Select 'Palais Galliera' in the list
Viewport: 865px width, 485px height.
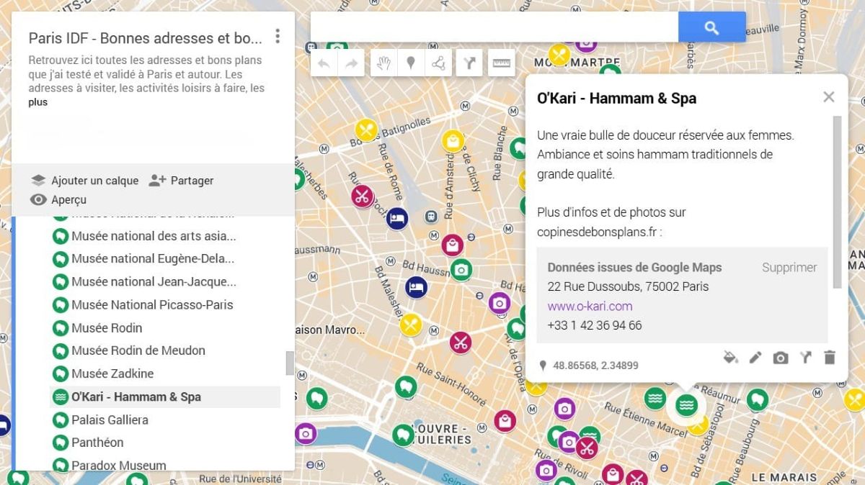[110, 420]
